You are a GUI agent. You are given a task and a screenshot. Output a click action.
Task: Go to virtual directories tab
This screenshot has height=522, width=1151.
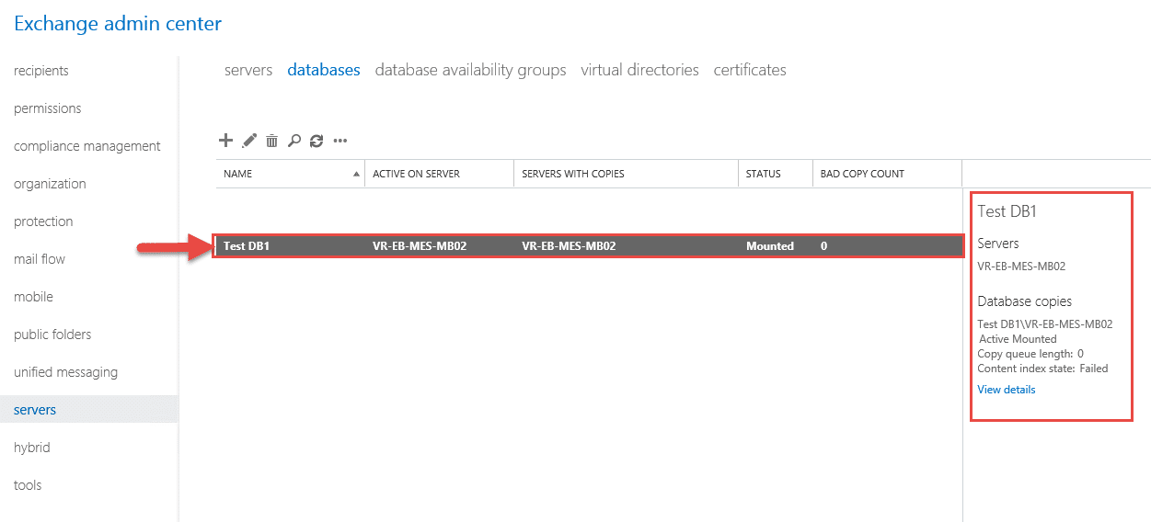point(639,70)
